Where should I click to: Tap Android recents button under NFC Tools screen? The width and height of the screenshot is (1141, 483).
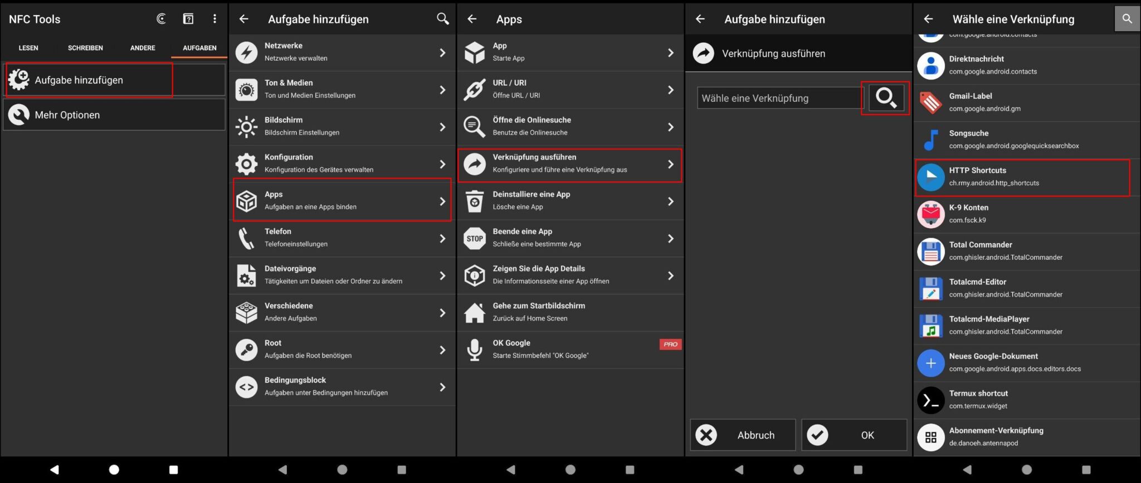point(174,470)
